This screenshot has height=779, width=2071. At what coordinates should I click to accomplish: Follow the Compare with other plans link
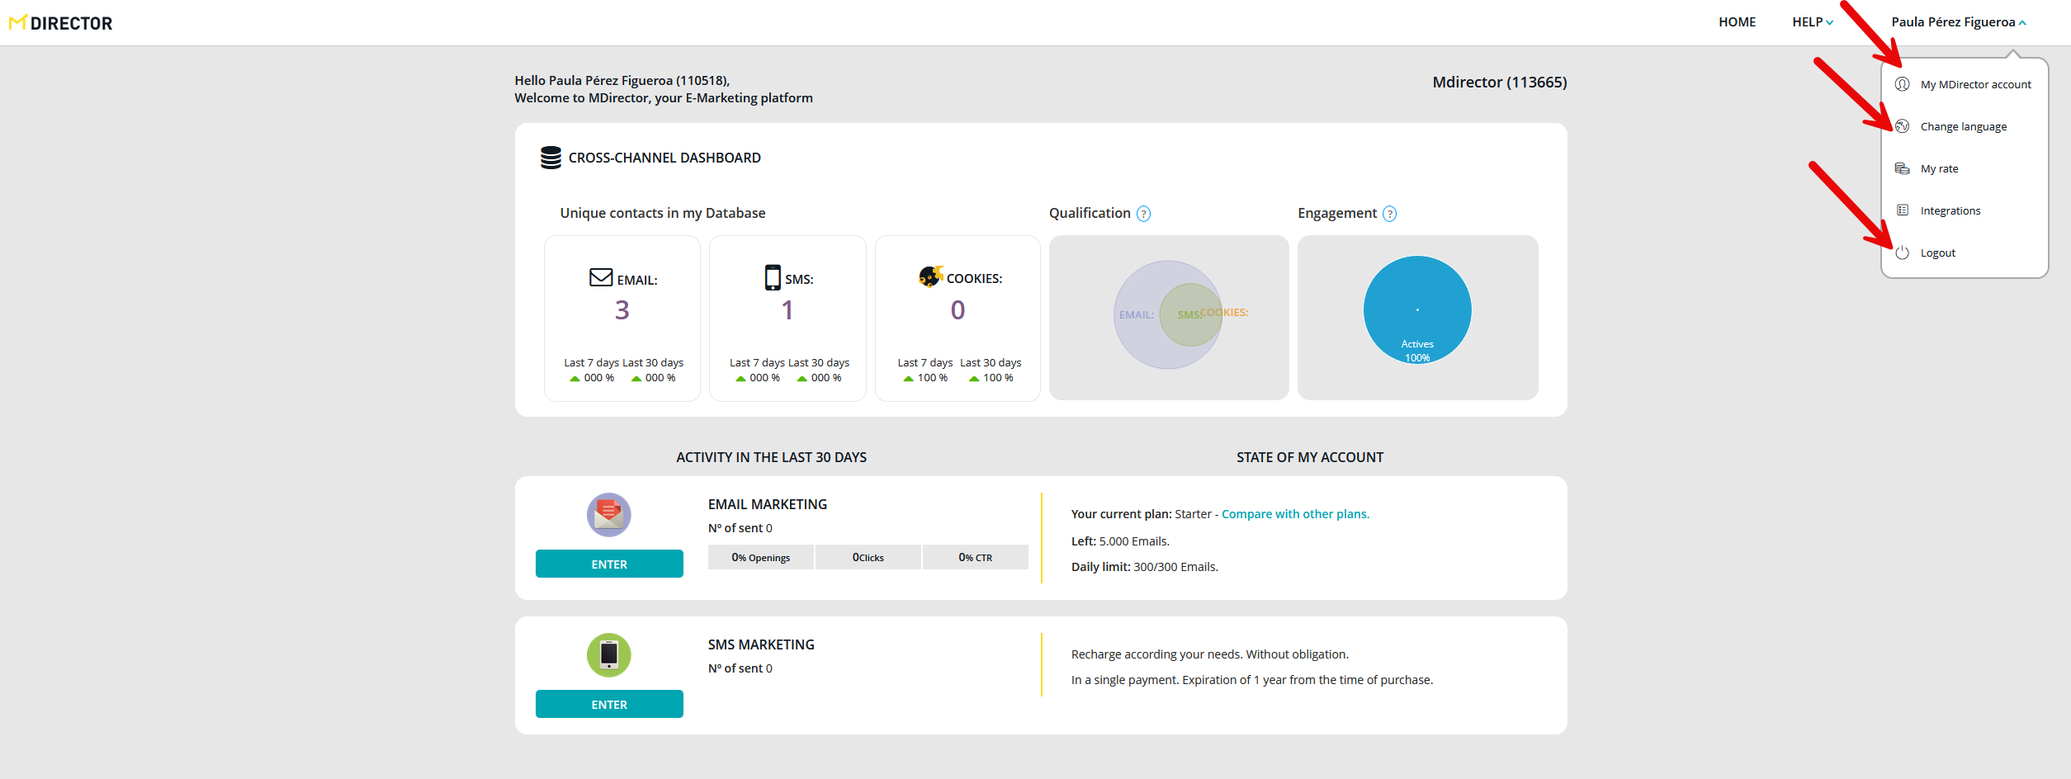1294,514
